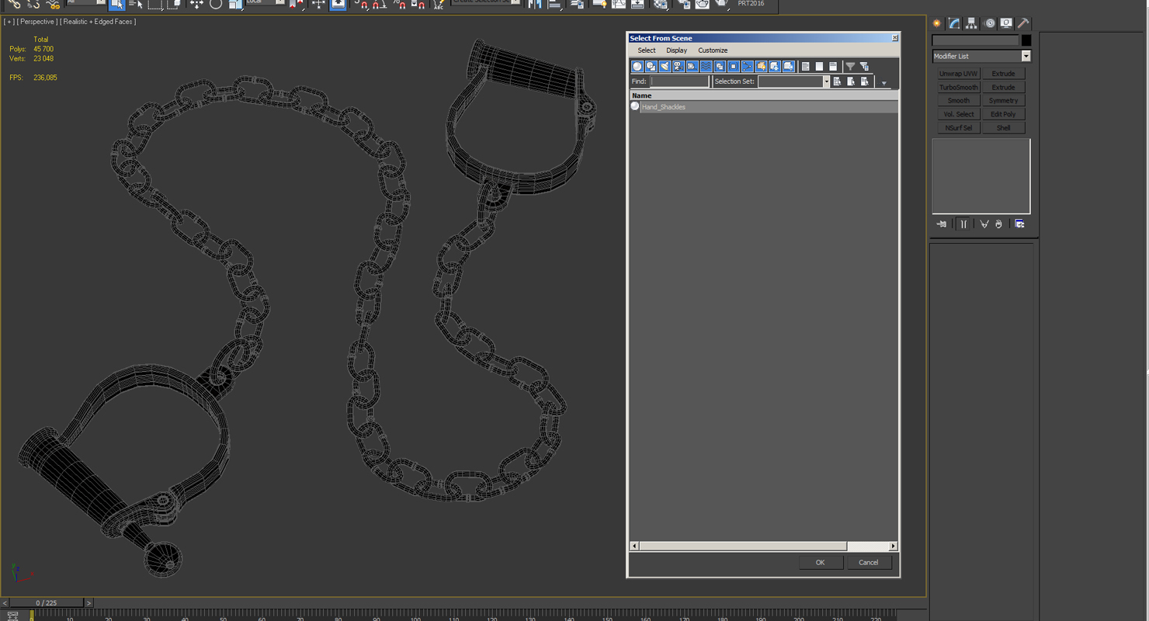Toggle Display Helpers filter button

(693, 67)
